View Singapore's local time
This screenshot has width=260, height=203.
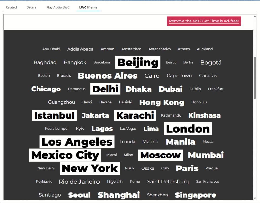195,195
